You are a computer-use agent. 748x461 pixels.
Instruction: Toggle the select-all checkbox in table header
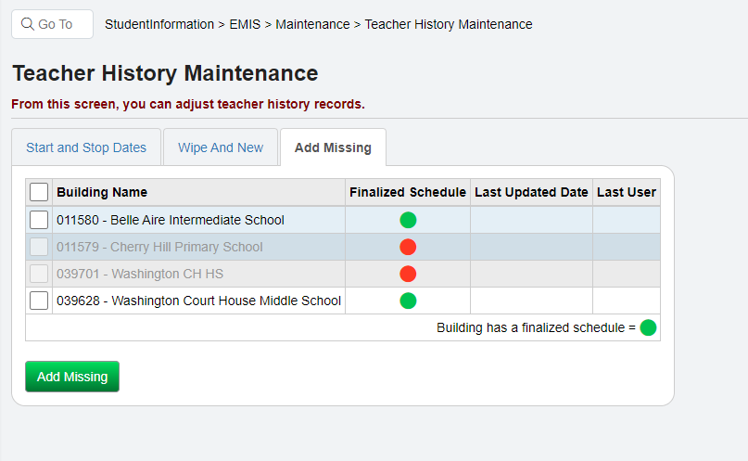click(39, 192)
